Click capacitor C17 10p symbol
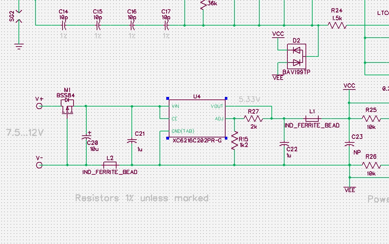389x244 pixels. point(166,25)
